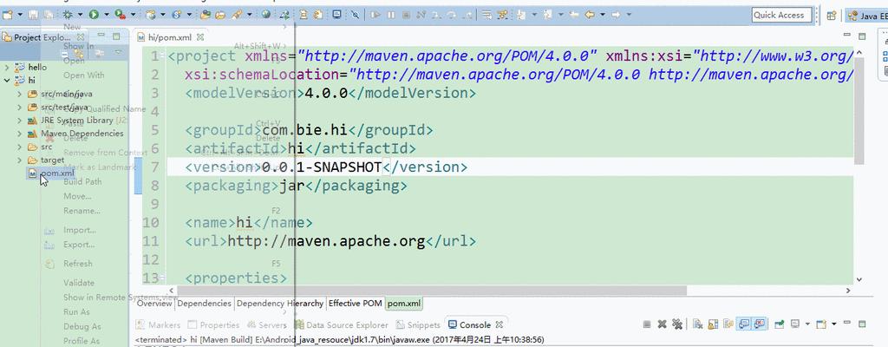Select the Java EE perspective button
Image resolution: width=888 pixels, height=347 pixels.
[866, 16]
